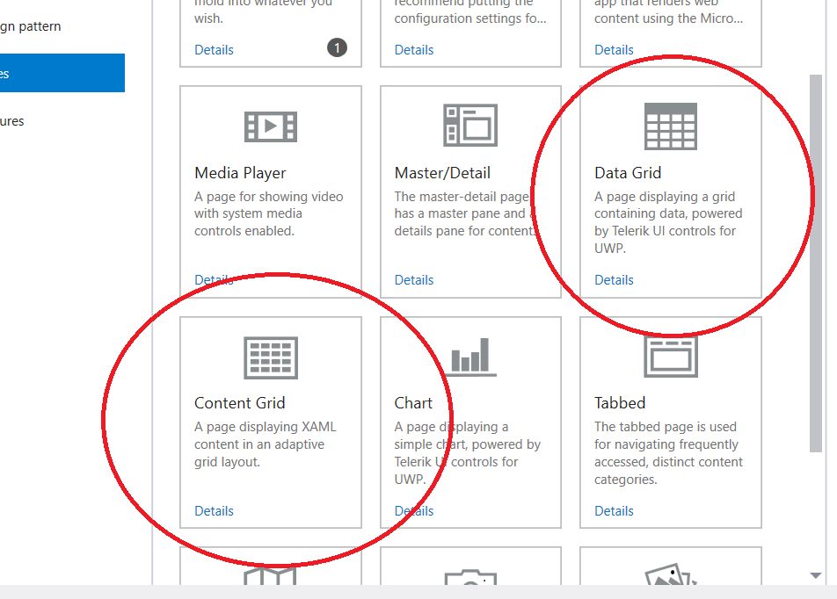837x599 pixels.
Task: Open Details link in Chart card
Action: tap(414, 511)
